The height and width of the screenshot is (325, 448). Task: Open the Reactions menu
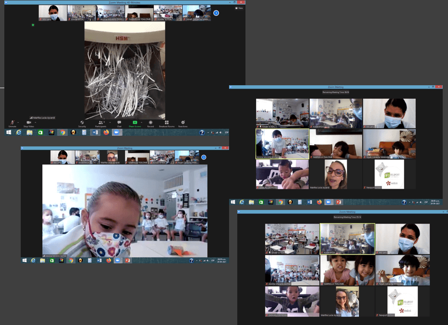pos(183,123)
